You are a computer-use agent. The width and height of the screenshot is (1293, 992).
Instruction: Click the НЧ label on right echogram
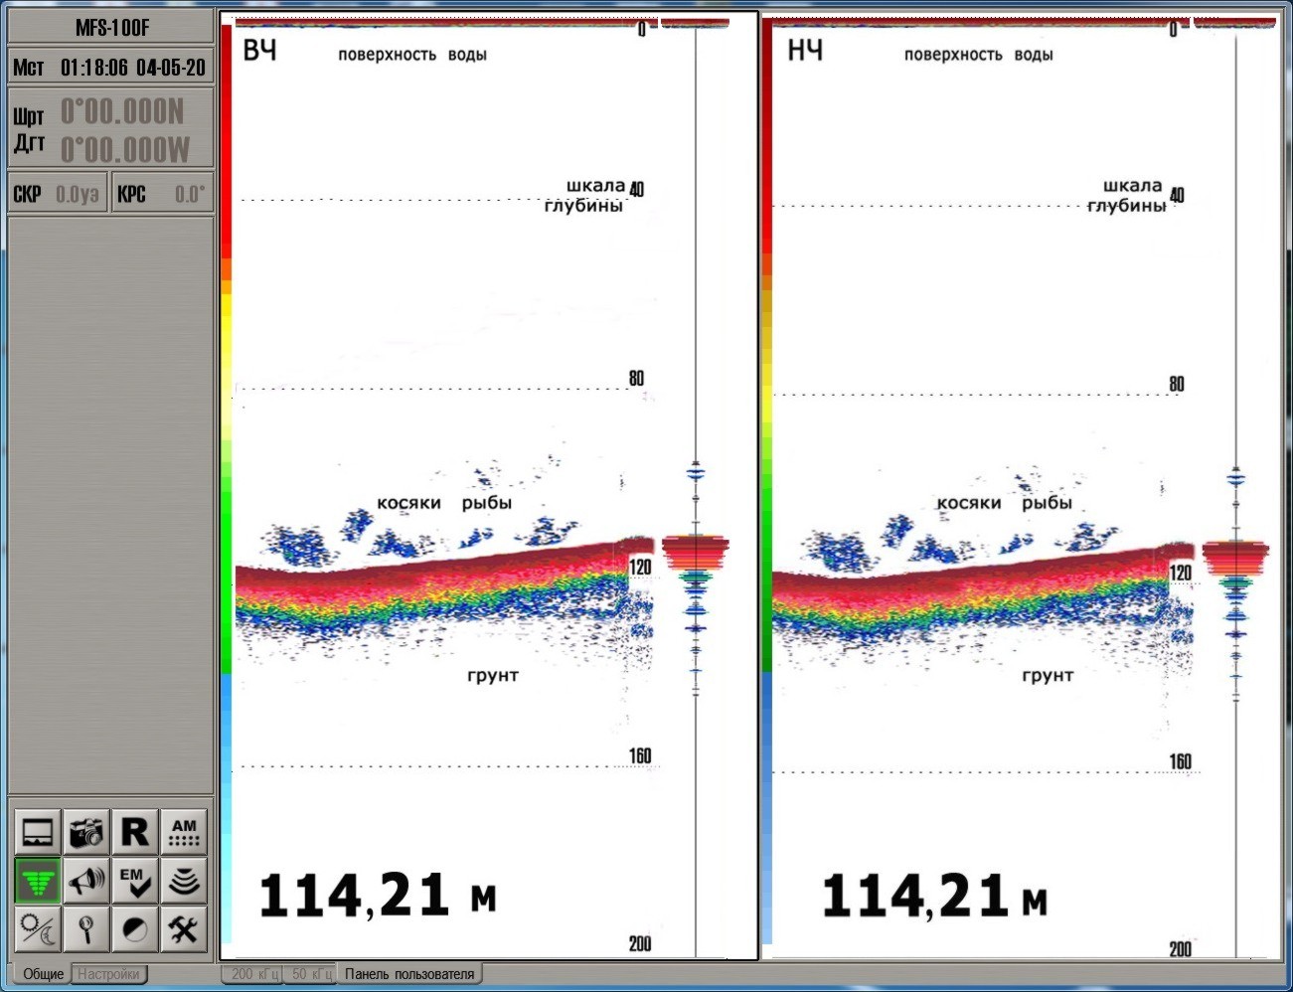805,50
